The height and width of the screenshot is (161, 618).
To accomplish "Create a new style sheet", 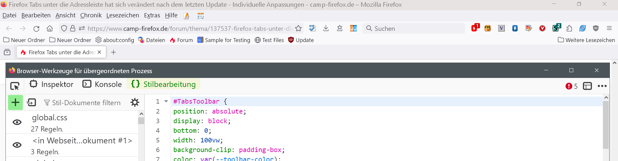I will click(15, 103).
